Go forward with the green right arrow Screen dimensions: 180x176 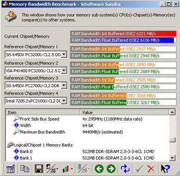pyautogui.click(x=111, y=169)
